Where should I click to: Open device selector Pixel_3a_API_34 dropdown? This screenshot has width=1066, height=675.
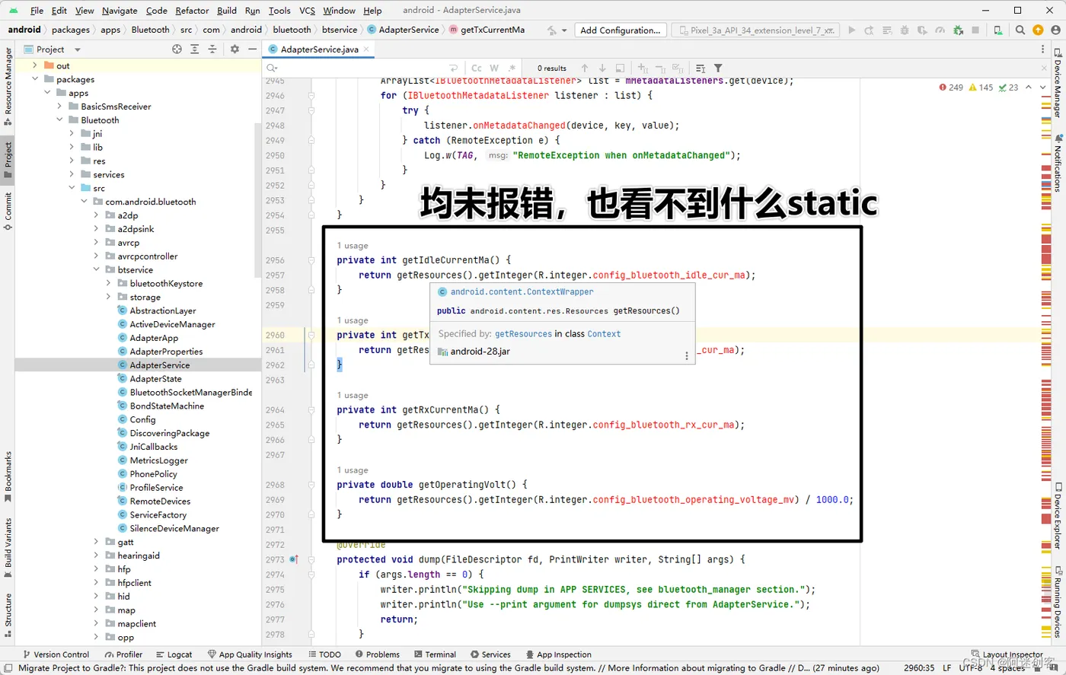click(755, 30)
